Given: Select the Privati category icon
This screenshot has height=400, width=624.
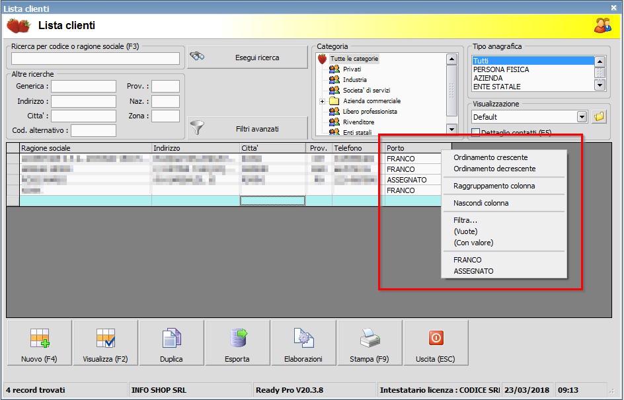Looking at the screenshot, I should (x=334, y=69).
